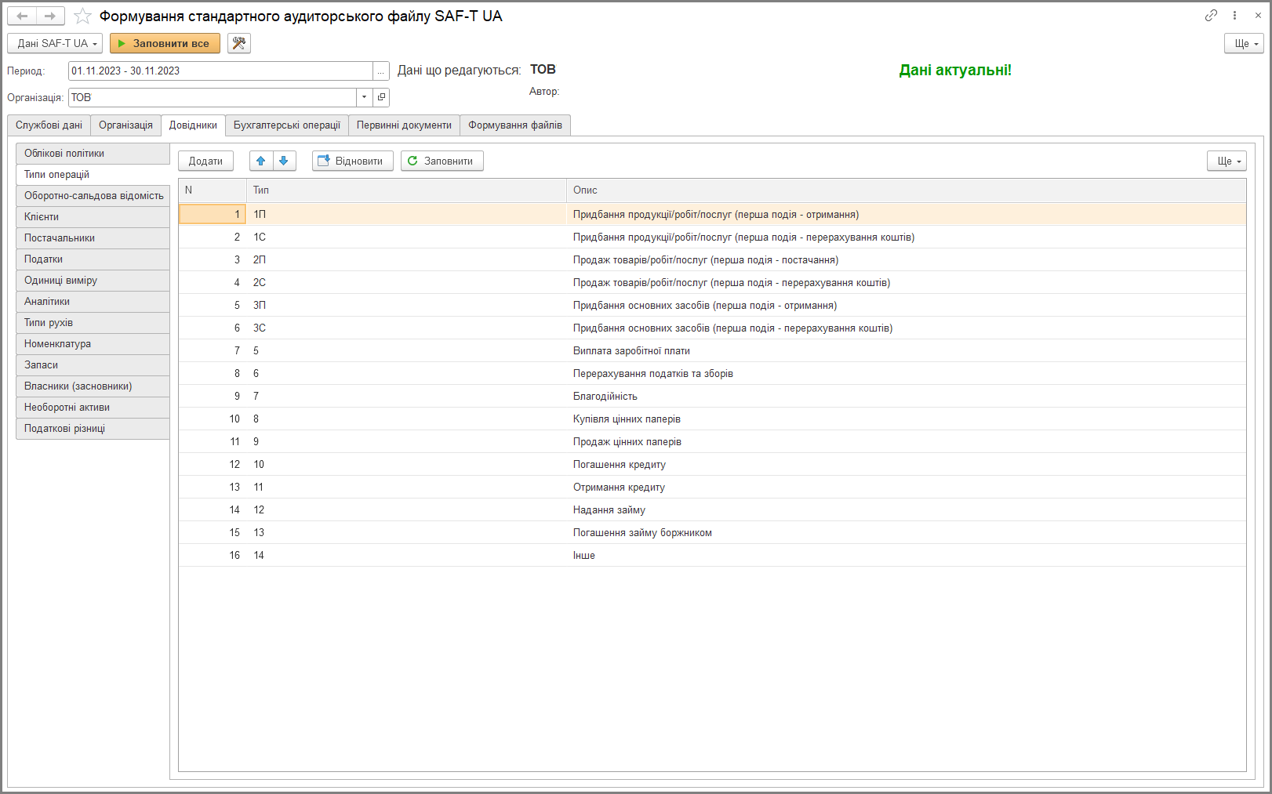The image size is (1272, 794).
Task: Select Типи операцій in the side list
Action: (x=93, y=175)
